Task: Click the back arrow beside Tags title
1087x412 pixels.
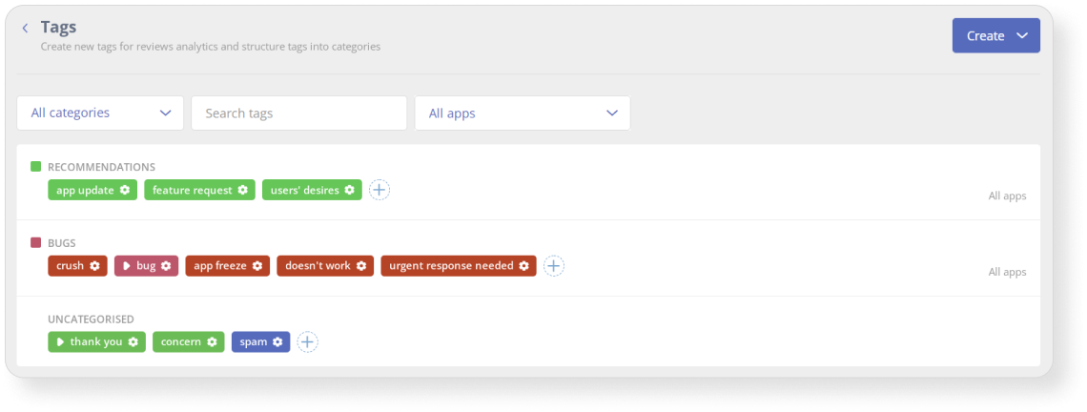Action: [x=25, y=29]
